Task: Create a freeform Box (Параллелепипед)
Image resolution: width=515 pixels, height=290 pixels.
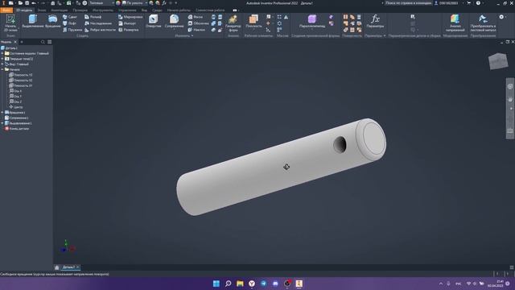Action: (312, 22)
